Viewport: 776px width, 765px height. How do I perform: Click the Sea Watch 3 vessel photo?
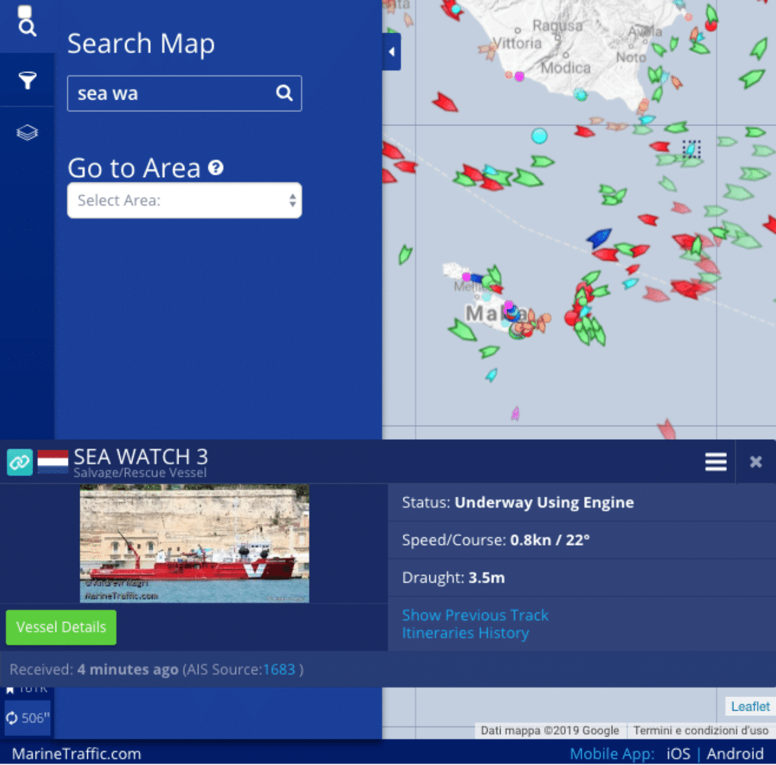[x=194, y=544]
